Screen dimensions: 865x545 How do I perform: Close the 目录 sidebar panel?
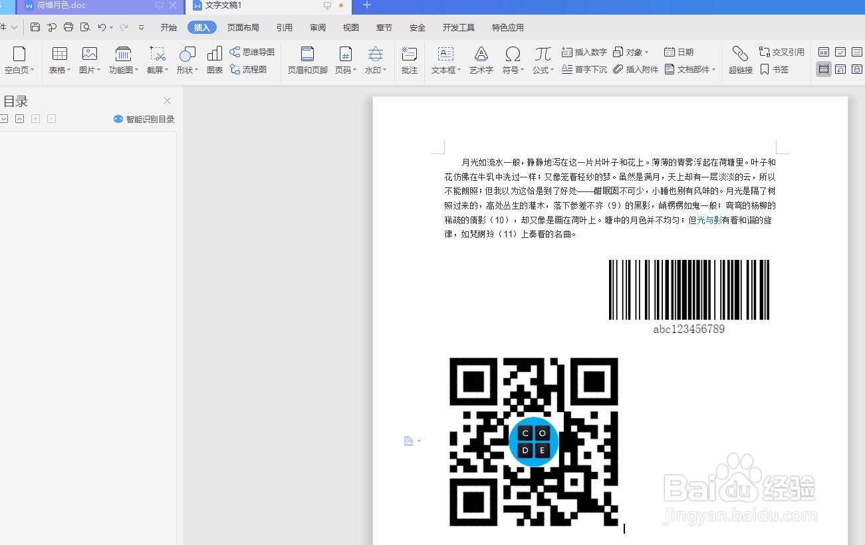coord(167,100)
